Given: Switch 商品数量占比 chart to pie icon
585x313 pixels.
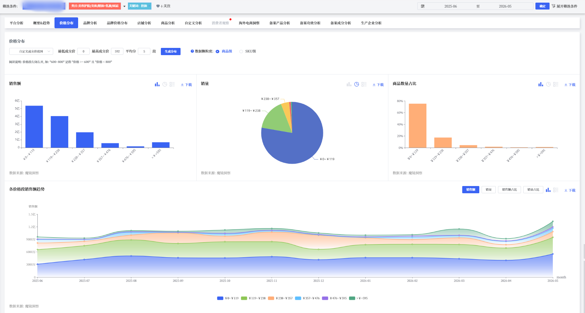Looking at the screenshot, I should [x=548, y=84].
